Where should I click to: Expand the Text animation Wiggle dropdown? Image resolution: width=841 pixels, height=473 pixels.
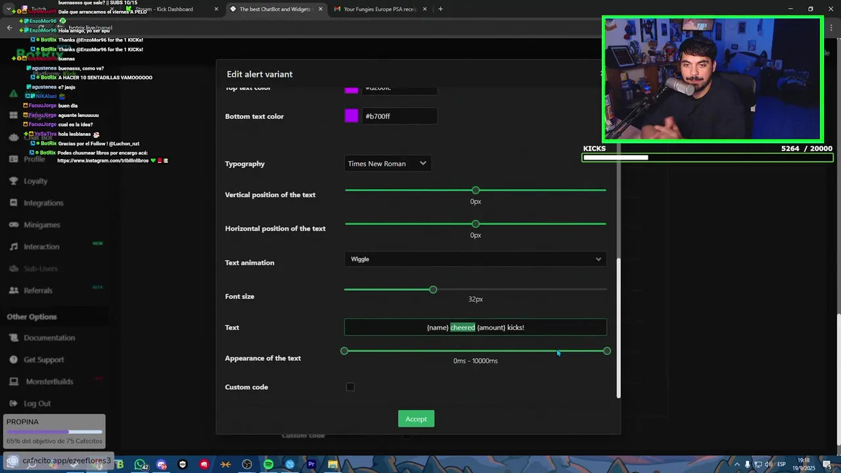click(475, 259)
